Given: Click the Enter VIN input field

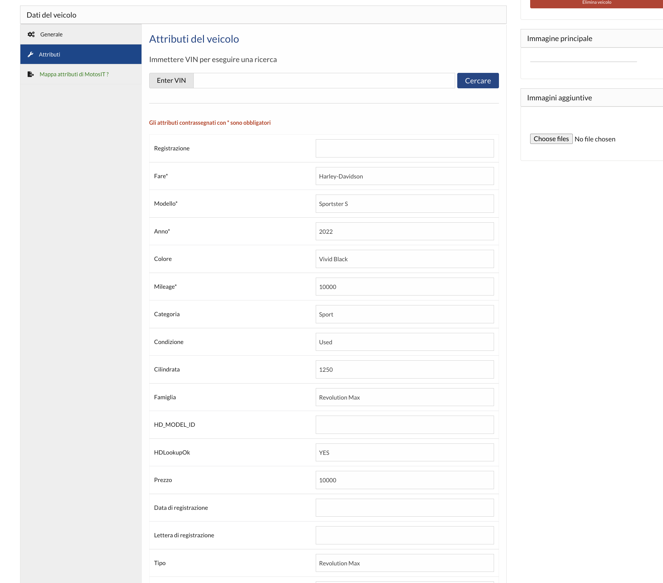Looking at the screenshot, I should [324, 80].
